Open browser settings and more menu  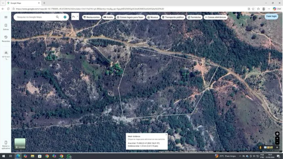[269, 9]
